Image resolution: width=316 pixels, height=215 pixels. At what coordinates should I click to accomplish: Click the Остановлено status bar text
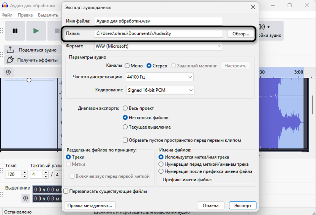[x=18, y=212]
